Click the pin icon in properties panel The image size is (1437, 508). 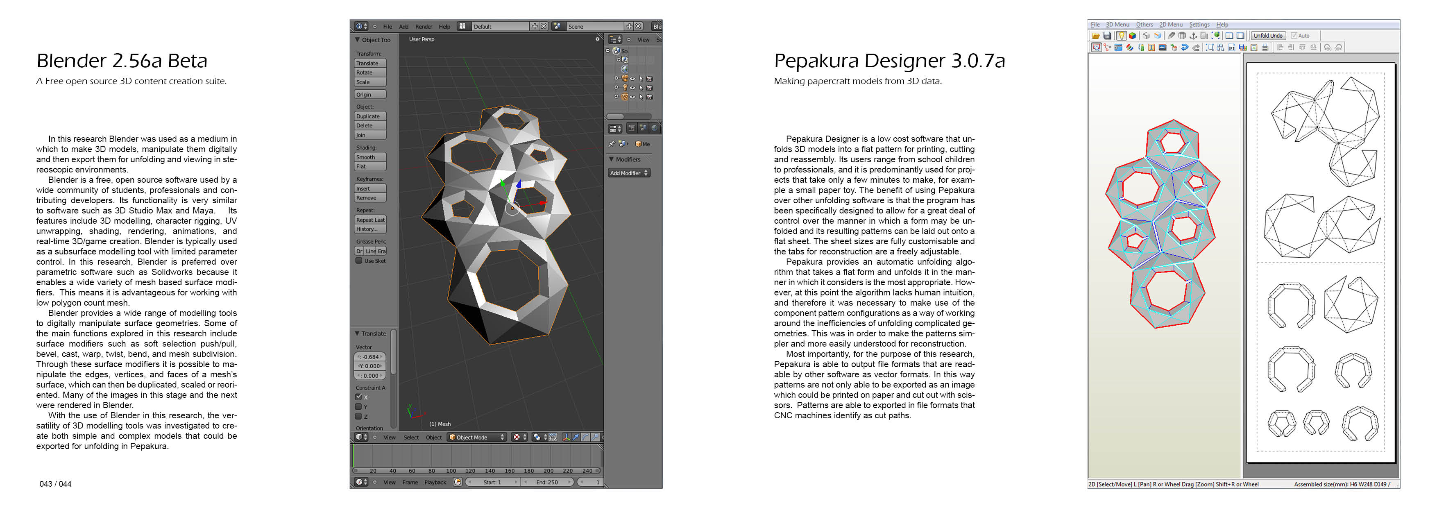[612, 145]
